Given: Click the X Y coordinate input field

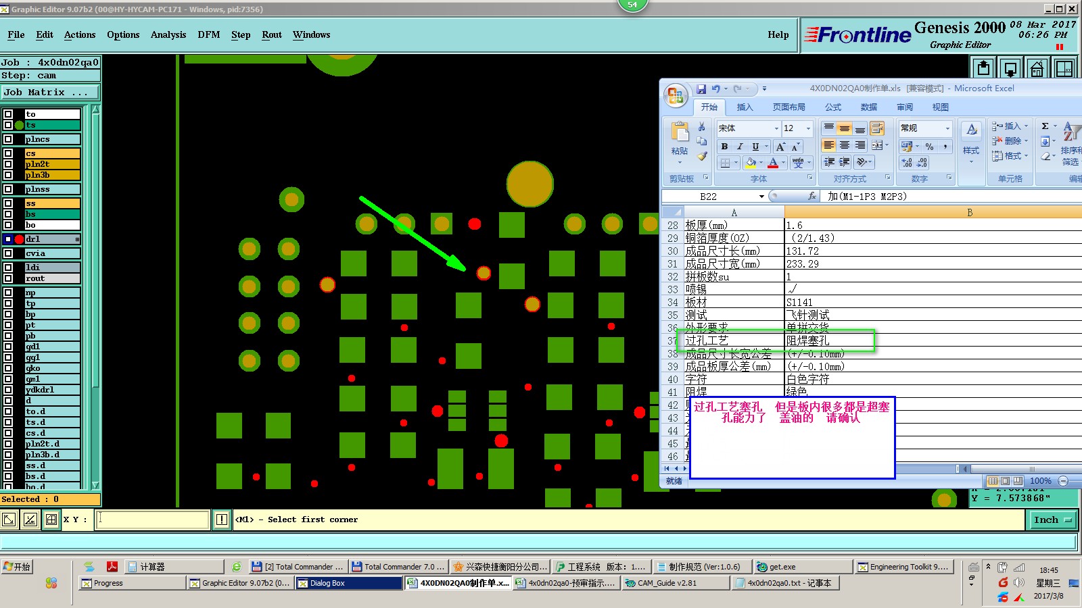Looking at the screenshot, I should pyautogui.click(x=152, y=520).
